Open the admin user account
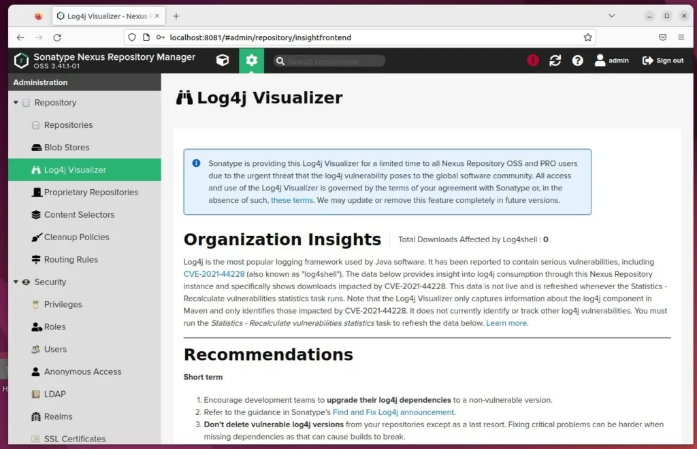Screen dimensions: 697x449 pyautogui.click(x=612, y=61)
